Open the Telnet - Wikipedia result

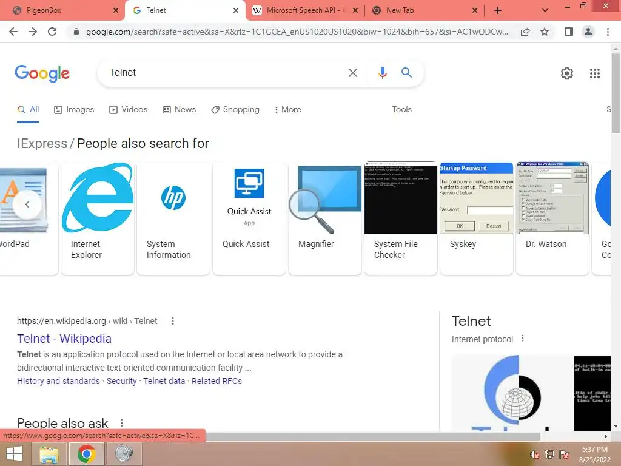pos(64,339)
